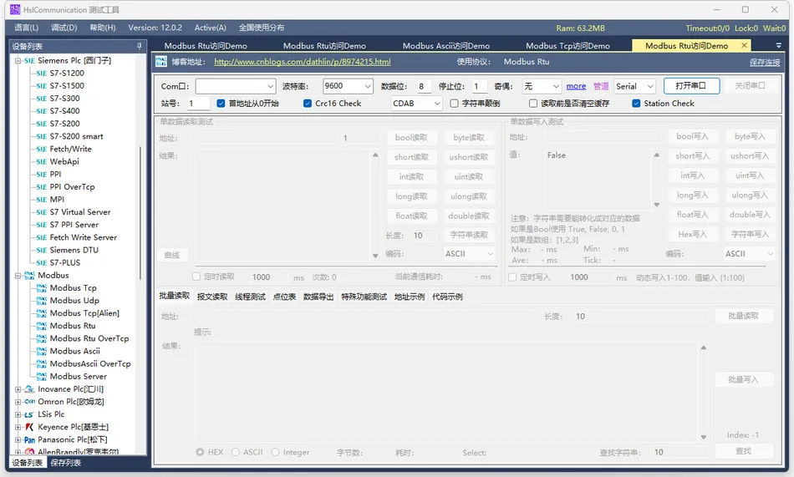The width and height of the screenshot is (794, 477).
Task: Click the Siemens Plc brand icon
Action: click(x=29, y=61)
